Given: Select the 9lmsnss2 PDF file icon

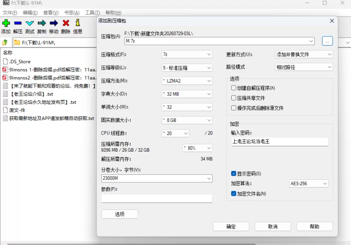Looking at the screenshot, I should coord(5,78).
